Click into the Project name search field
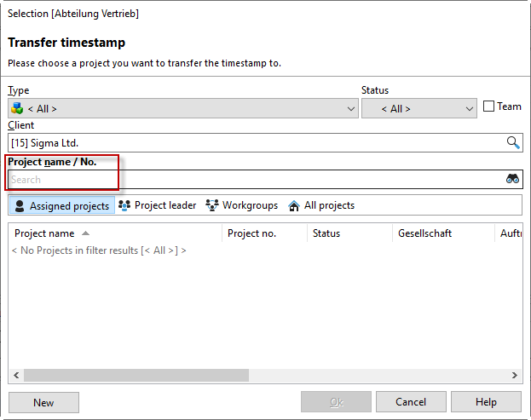 256,180
